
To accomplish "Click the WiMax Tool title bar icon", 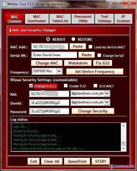I will pos(3,4).
